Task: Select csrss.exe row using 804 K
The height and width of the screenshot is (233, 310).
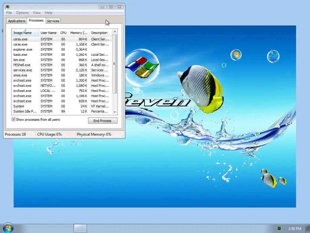Action: 62,39
